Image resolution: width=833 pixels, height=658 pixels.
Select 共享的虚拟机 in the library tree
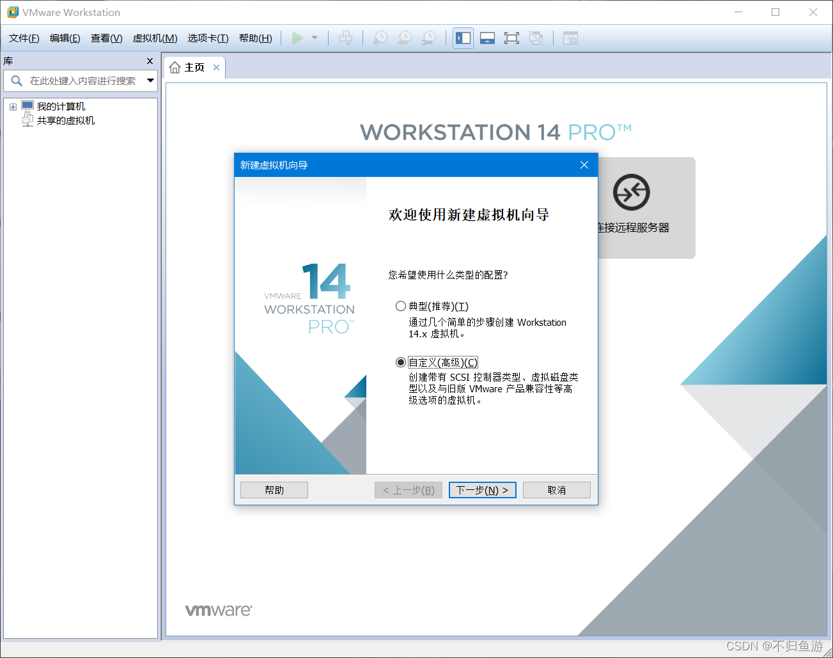66,121
